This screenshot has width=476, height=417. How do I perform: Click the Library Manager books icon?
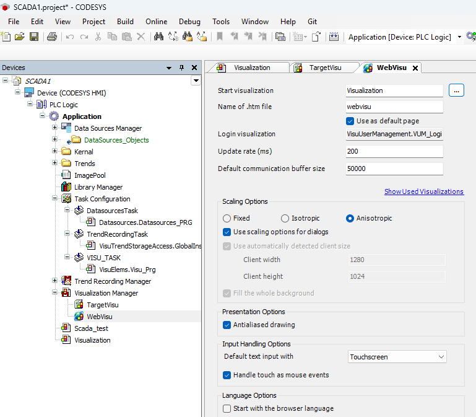coord(66,187)
